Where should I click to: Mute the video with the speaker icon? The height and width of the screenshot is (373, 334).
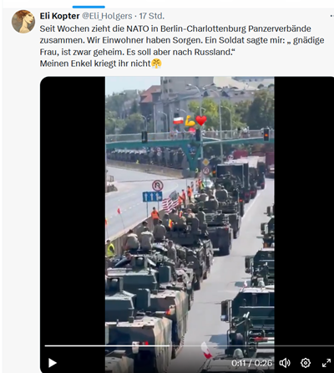pos(285,363)
